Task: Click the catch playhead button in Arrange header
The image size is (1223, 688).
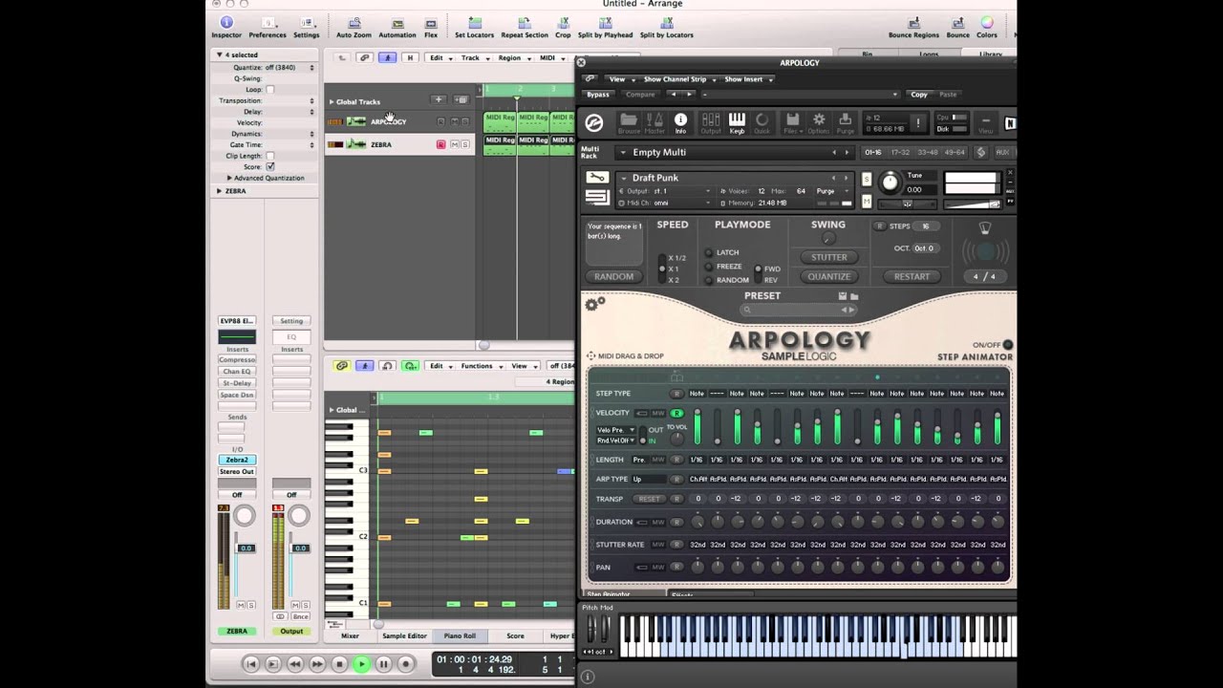Action: pos(387,58)
